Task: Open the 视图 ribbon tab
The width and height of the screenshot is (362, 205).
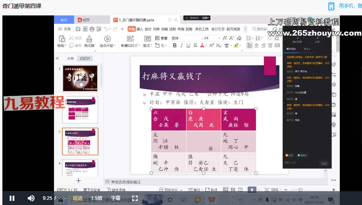Action: pos(189,29)
